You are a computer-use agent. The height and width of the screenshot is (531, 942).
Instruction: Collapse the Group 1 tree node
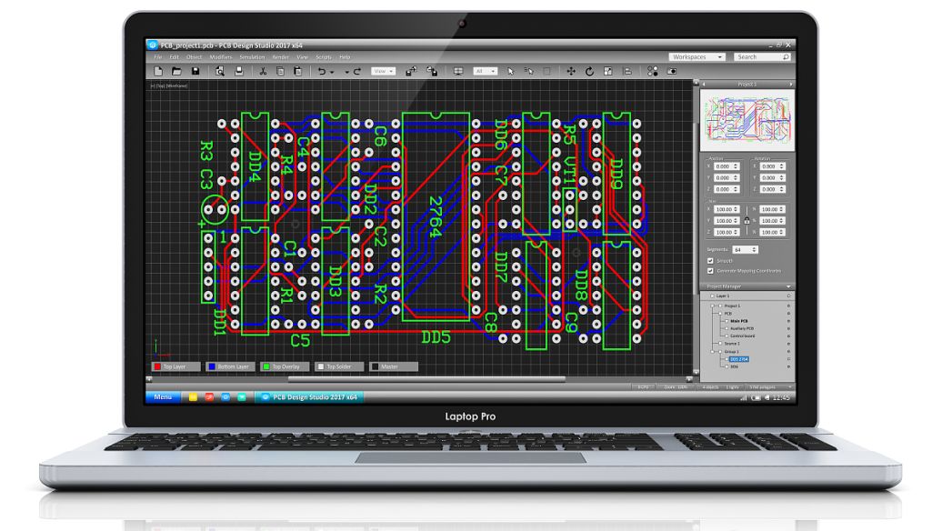(x=713, y=351)
